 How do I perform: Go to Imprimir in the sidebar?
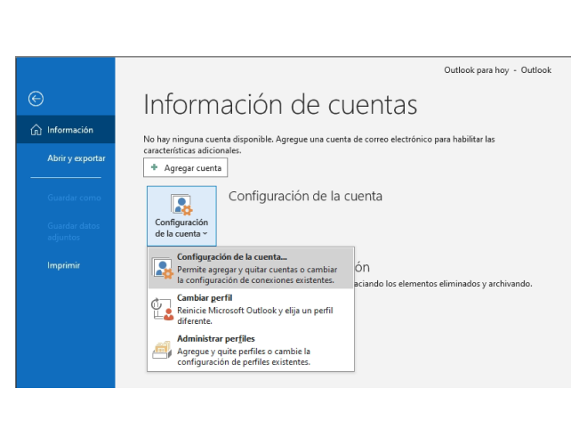[x=64, y=265]
